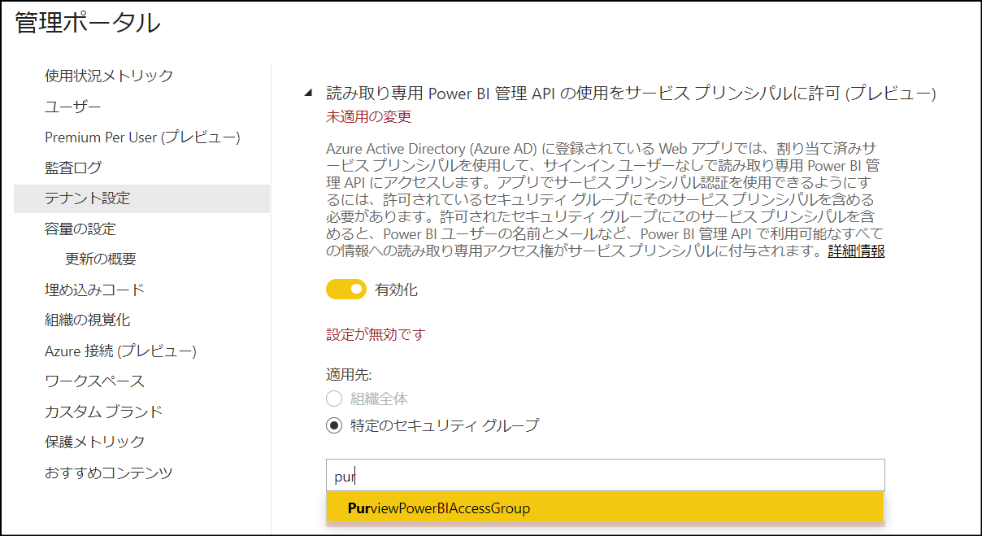The image size is (982, 536).
Task: Choose PurviewPowerBIAccessGroup suggestion
Action: [605, 508]
